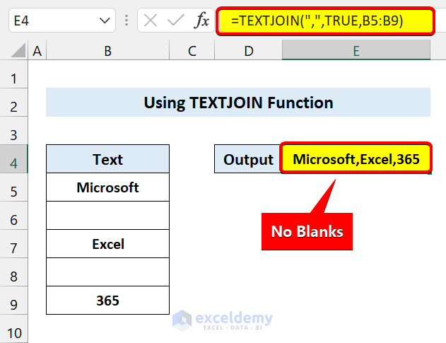Select the '365' cell
This screenshot has height=343, width=446.
click(x=107, y=300)
